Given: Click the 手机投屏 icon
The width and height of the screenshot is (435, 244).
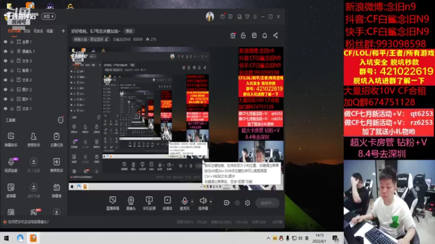Looking at the screenshot, I should (149, 203).
